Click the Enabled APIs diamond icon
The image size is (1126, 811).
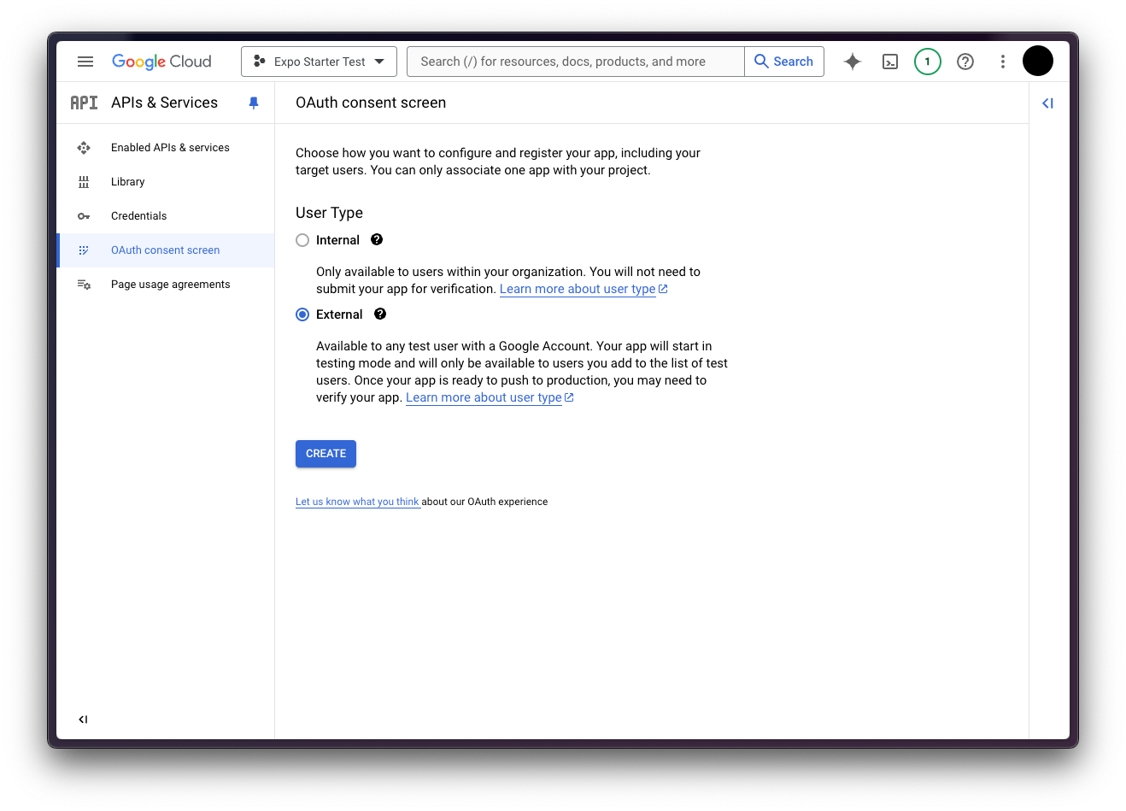coord(84,148)
